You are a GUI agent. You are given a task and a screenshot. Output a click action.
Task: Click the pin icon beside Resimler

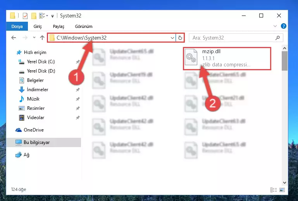click(78, 108)
